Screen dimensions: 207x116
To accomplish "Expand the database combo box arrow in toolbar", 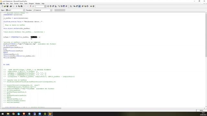I will tap(45, 6).
